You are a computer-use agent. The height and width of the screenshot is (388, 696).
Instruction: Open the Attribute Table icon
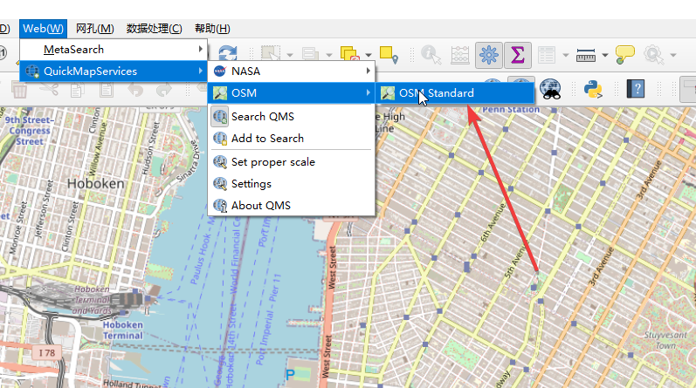click(547, 56)
